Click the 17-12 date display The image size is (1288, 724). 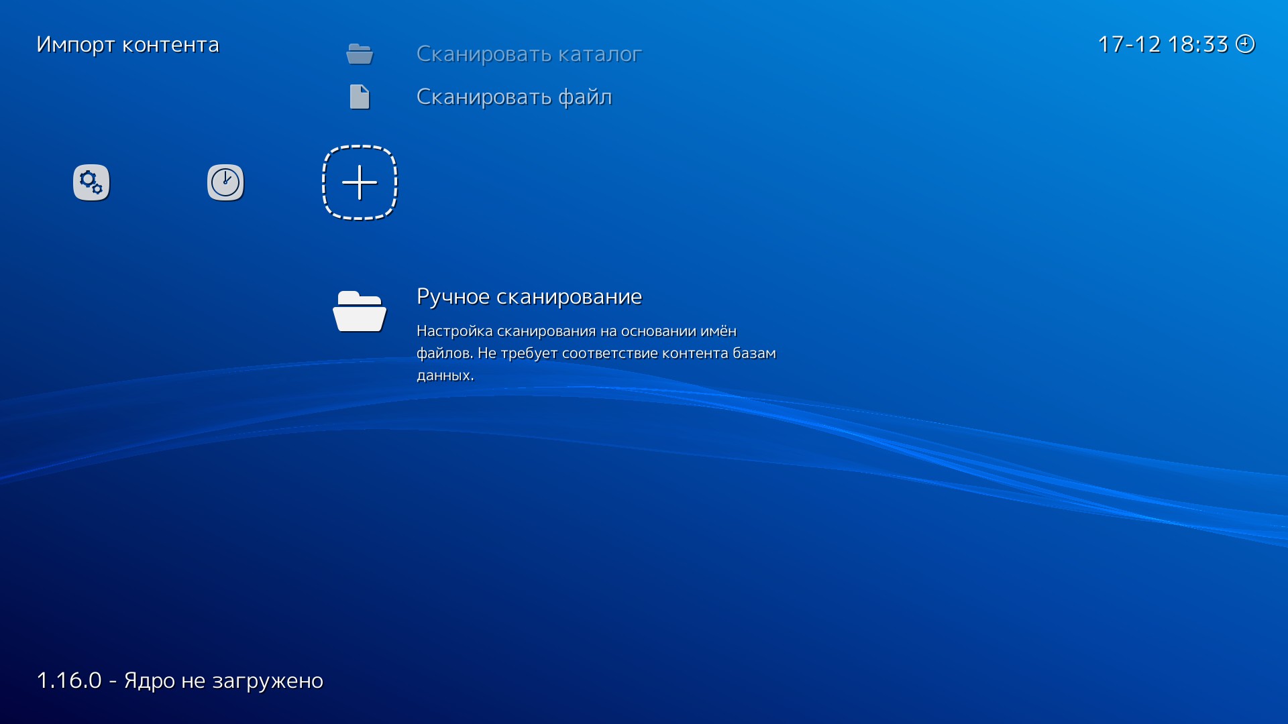coord(1129,44)
